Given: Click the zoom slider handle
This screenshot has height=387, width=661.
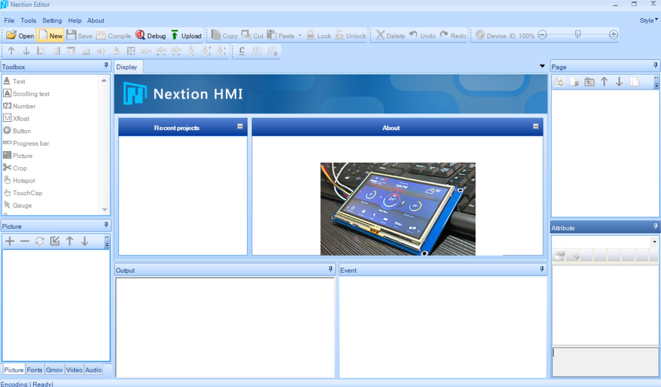Looking at the screenshot, I should coord(578,34).
